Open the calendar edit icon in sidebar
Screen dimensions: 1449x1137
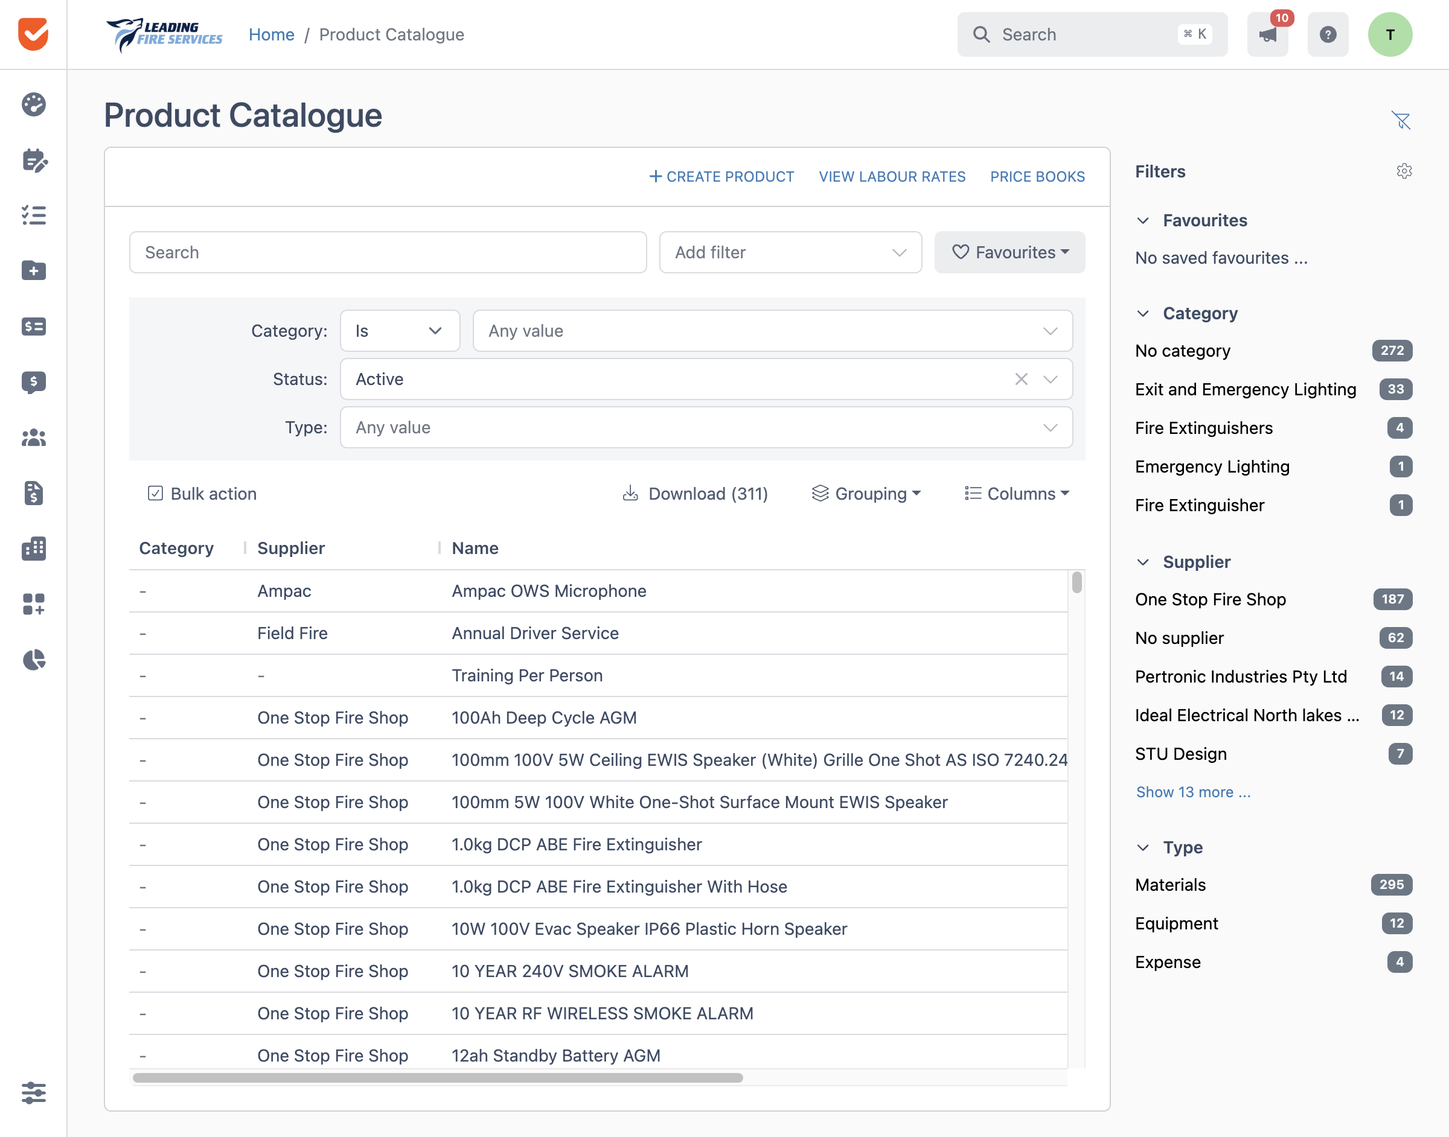[33, 161]
